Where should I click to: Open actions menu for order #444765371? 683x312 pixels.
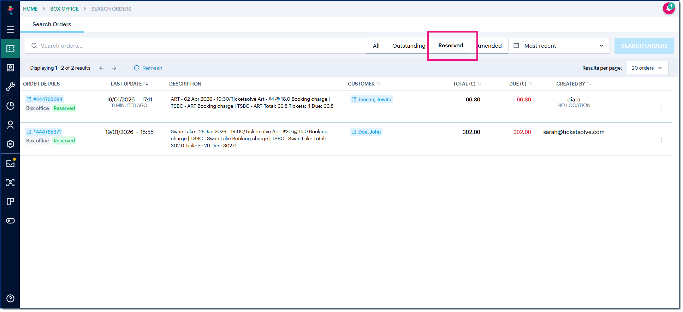661,140
